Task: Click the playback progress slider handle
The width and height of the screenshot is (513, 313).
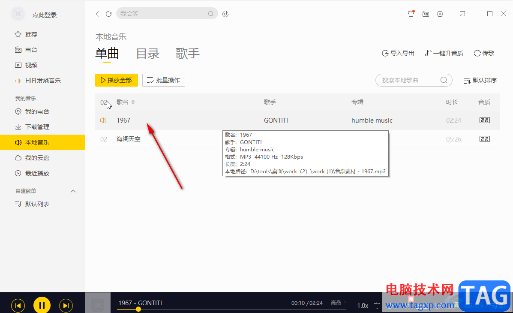Action: 138,309
